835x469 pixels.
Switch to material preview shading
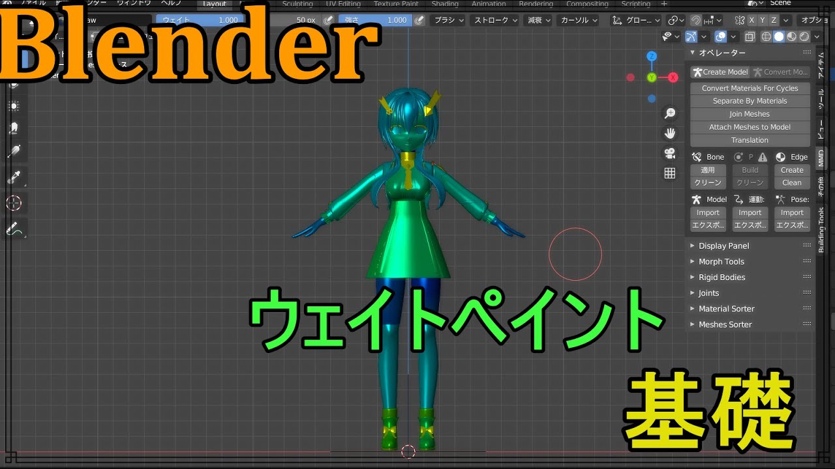click(791, 36)
